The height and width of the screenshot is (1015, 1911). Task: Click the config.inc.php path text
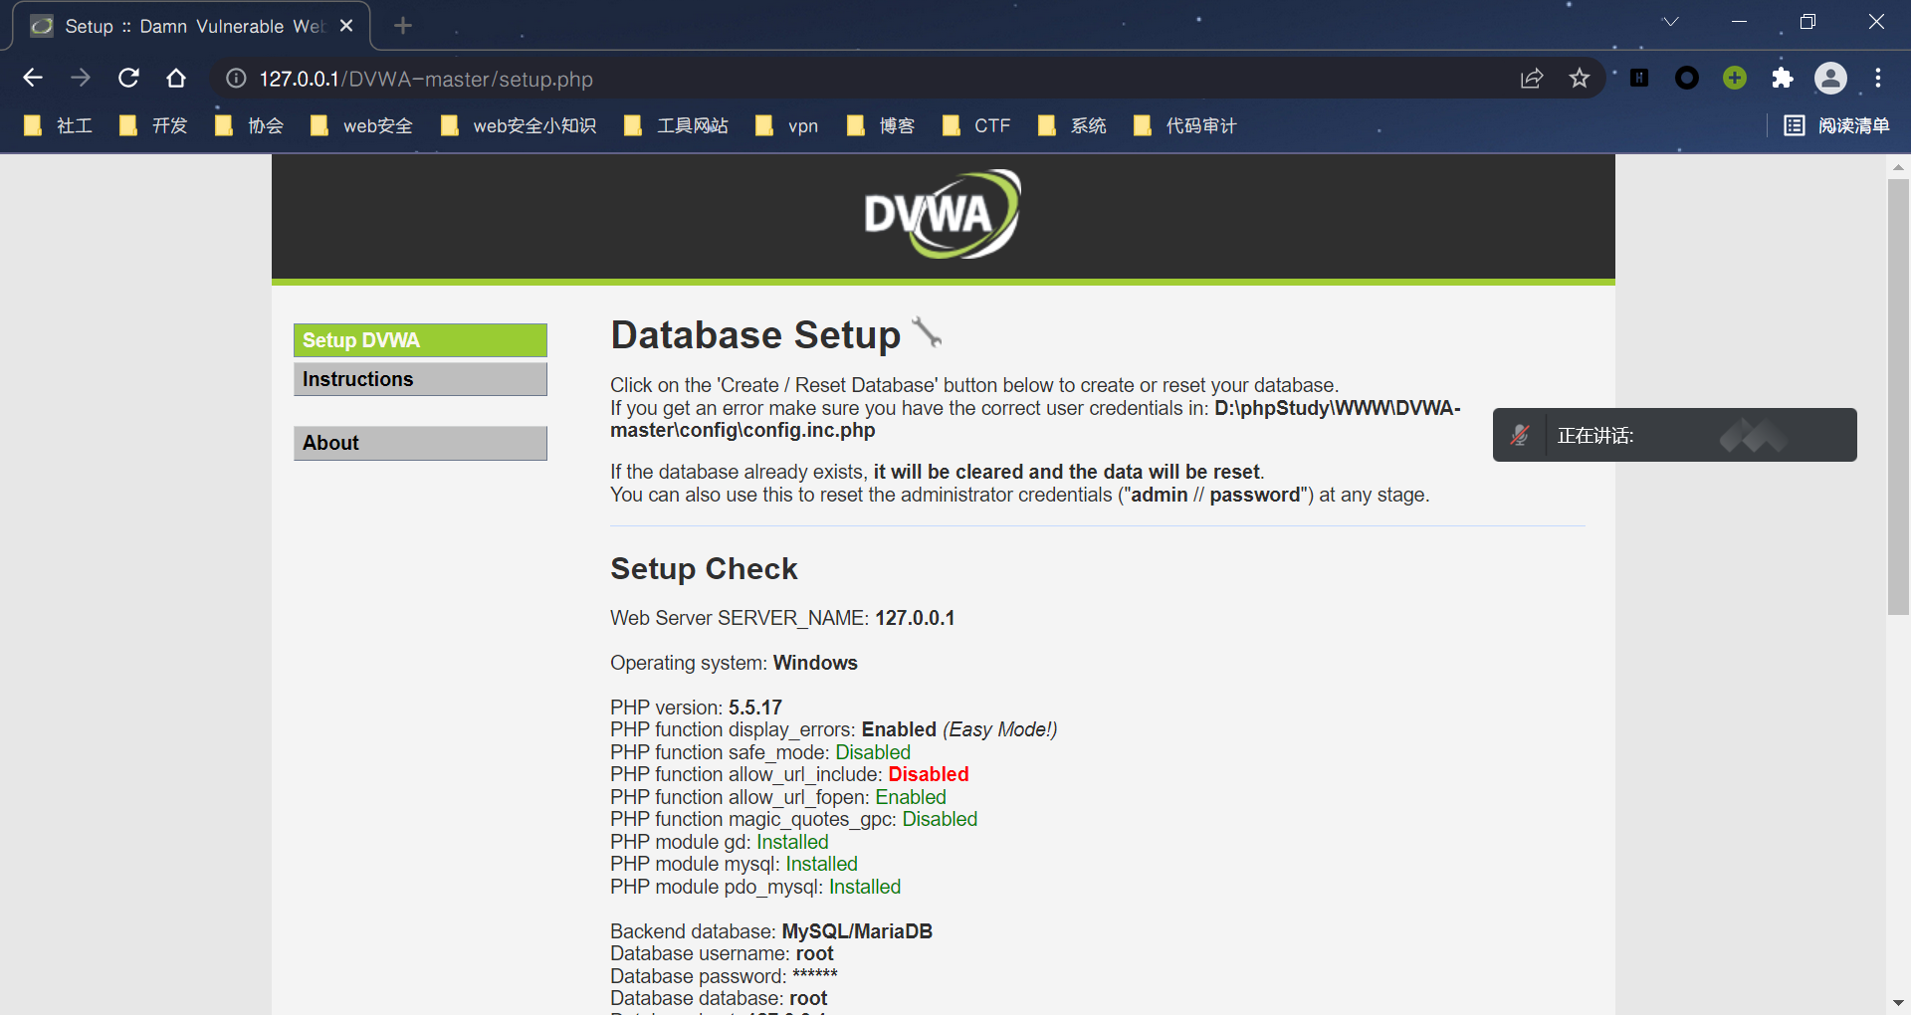pyautogui.click(x=1035, y=419)
